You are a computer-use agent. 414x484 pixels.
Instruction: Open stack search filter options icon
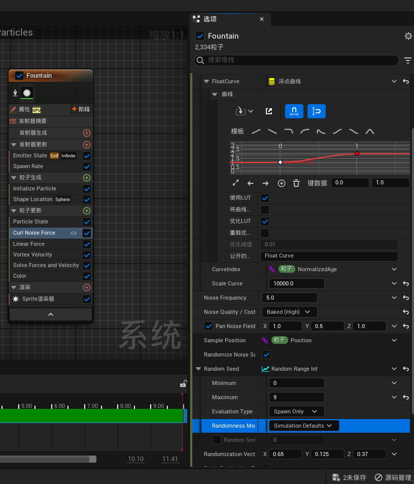407,60
